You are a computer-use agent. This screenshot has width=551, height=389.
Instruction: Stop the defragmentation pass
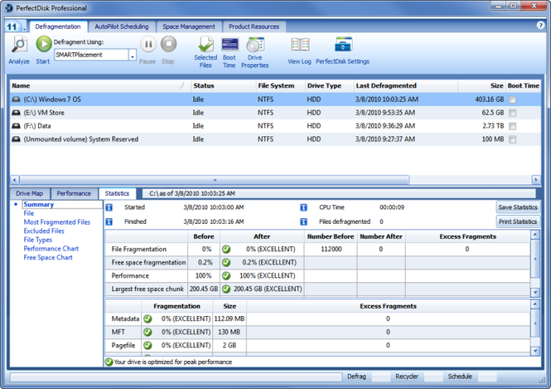[169, 44]
